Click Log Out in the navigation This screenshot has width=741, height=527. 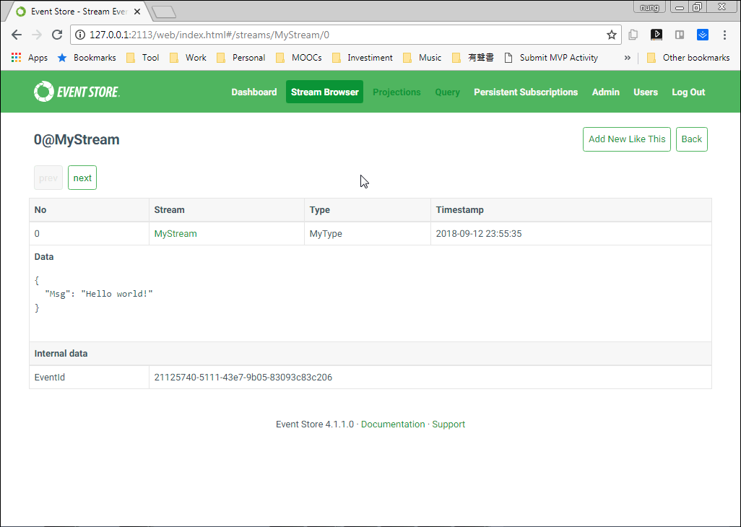click(x=688, y=92)
